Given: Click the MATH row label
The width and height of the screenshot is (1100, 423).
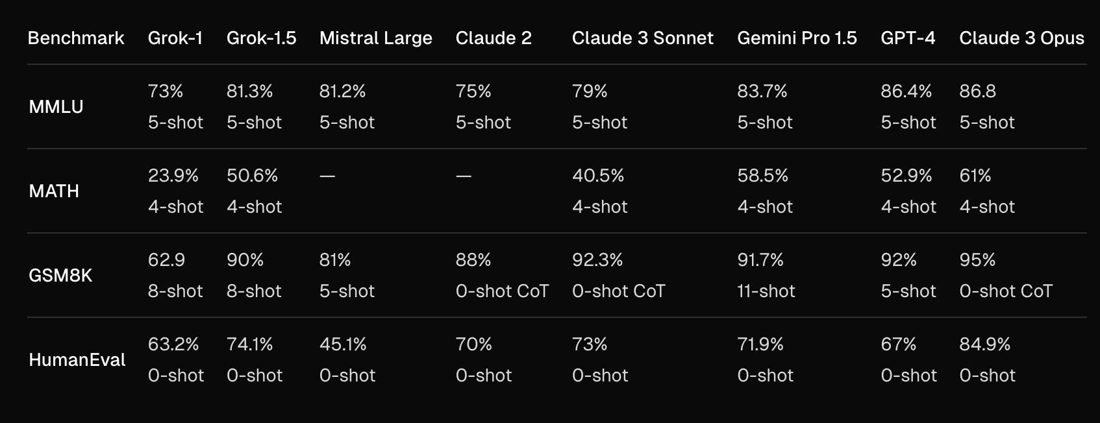Looking at the screenshot, I should point(54,191).
